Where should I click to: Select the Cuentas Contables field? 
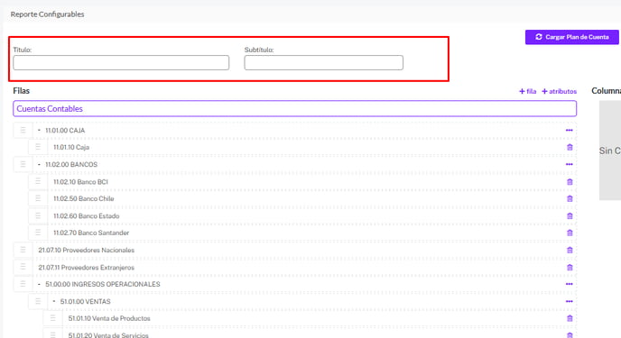point(294,109)
